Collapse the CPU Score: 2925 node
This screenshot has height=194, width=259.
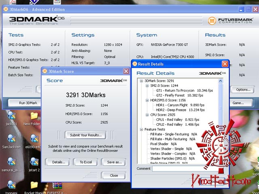point(147,115)
